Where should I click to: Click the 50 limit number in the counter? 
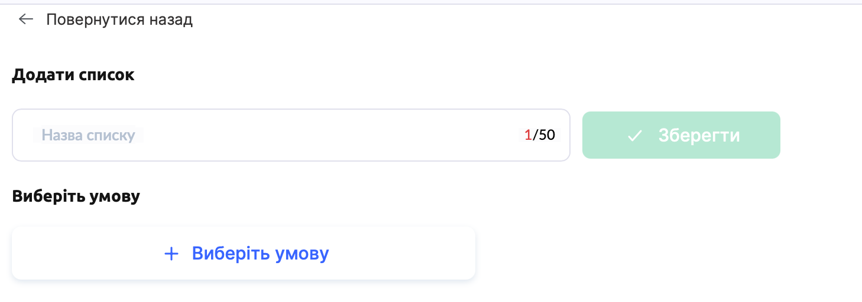[547, 135]
